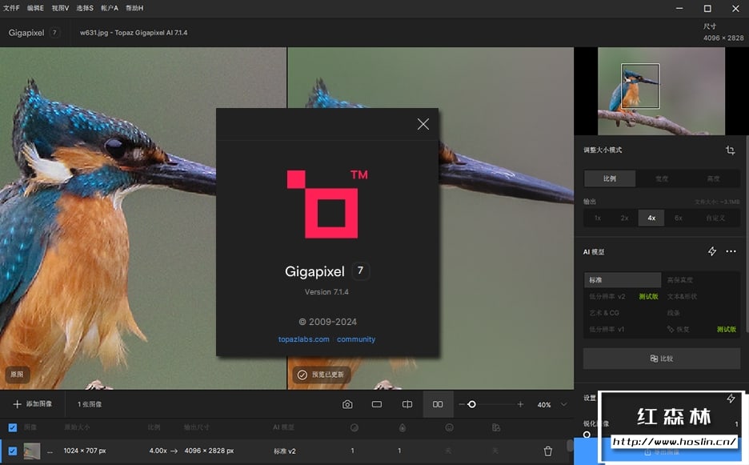Viewport: 749px width, 465px height.
Task: Click the 4.00x scale cell
Action: tap(158, 451)
